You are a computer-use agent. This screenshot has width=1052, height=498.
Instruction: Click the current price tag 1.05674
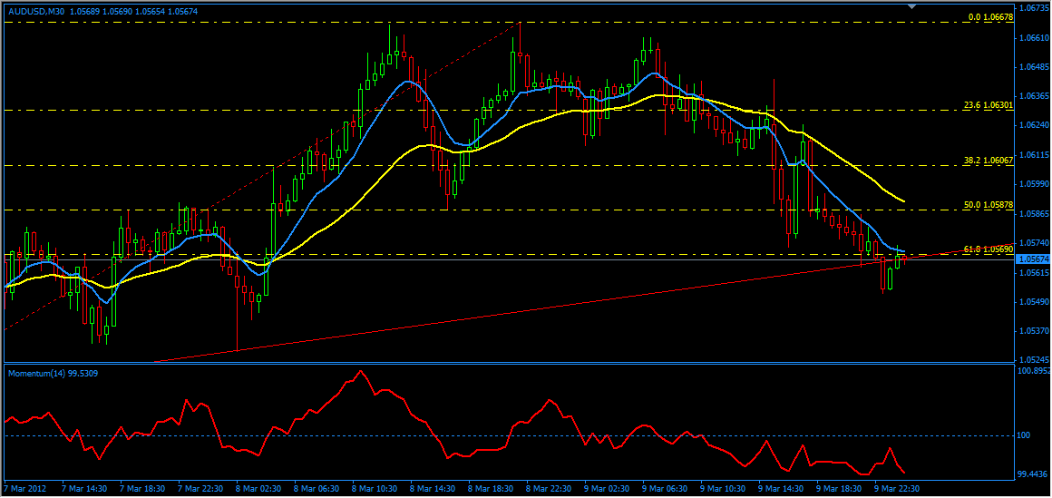[x=1033, y=259]
